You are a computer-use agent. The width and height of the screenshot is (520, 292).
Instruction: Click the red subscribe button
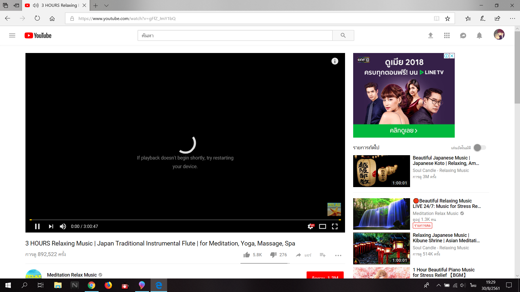325,276
